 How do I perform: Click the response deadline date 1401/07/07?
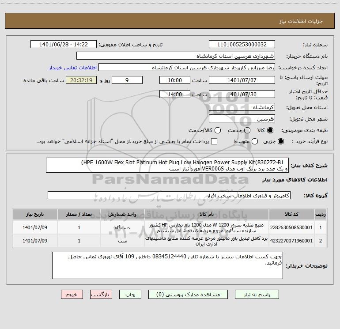pyautogui.click(x=242, y=80)
